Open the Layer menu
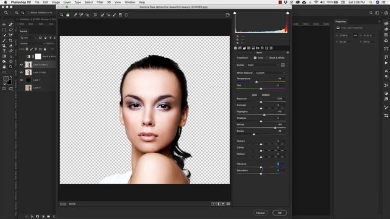Viewport: 390px width, 219px height. 67,2
